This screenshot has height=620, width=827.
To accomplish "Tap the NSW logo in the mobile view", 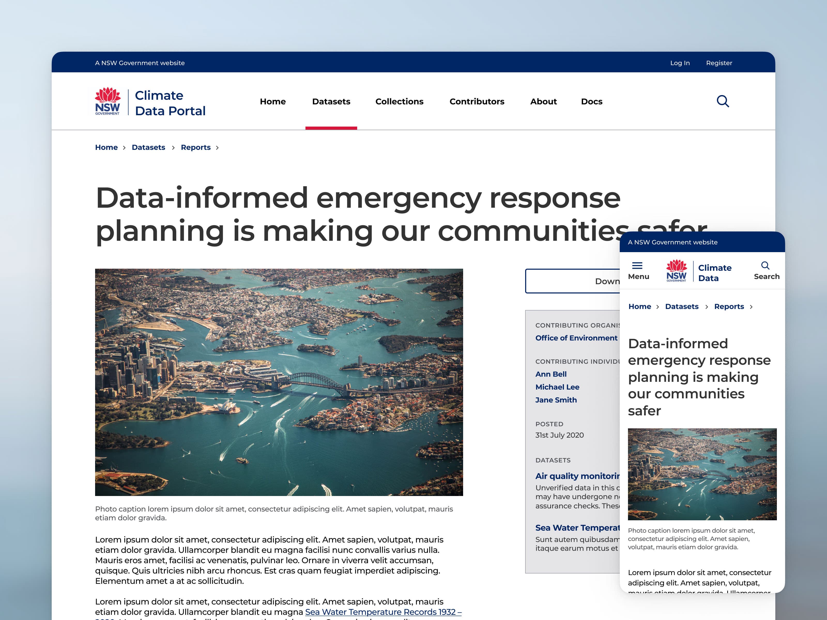I will click(x=676, y=270).
